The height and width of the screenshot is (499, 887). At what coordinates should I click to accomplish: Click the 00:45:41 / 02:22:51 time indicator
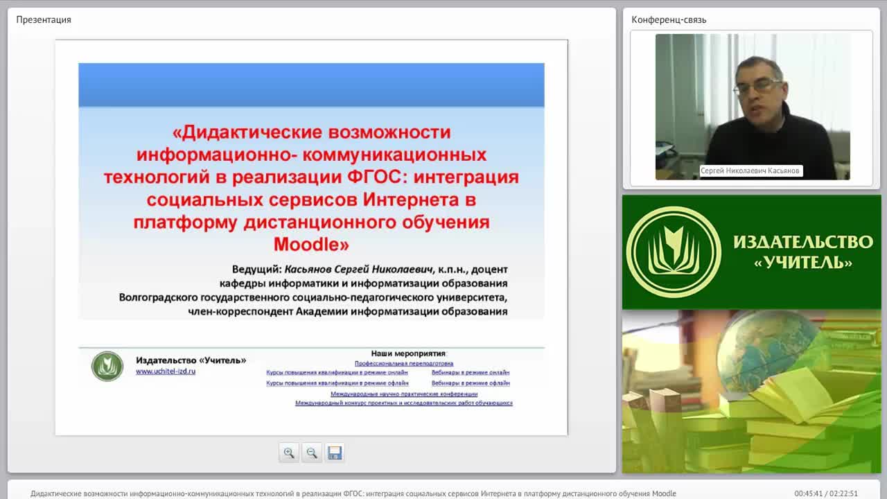pos(826,493)
